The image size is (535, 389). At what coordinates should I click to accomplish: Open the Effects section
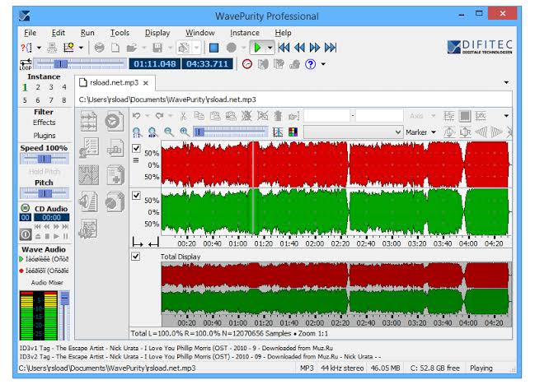[x=44, y=123]
